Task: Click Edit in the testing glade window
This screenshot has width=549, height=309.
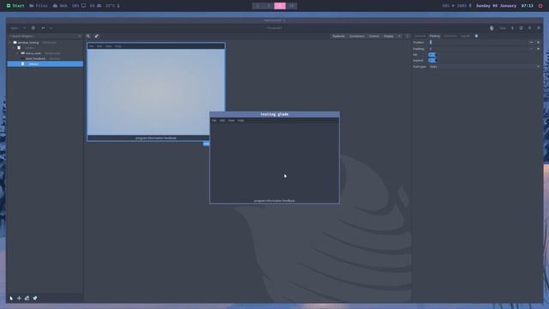Action: coord(222,120)
